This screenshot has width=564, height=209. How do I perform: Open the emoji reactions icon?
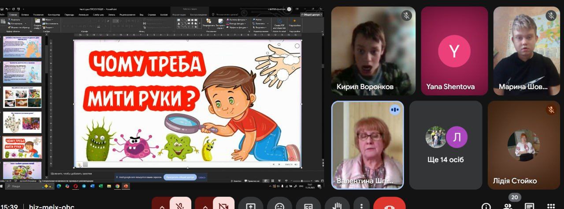point(279,205)
